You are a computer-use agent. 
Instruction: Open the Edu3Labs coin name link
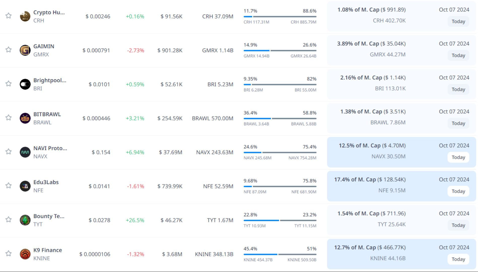pos(46,182)
